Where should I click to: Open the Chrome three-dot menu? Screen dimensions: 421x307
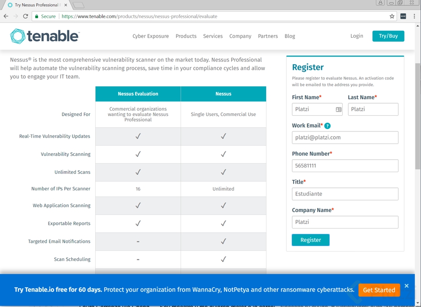click(x=414, y=17)
